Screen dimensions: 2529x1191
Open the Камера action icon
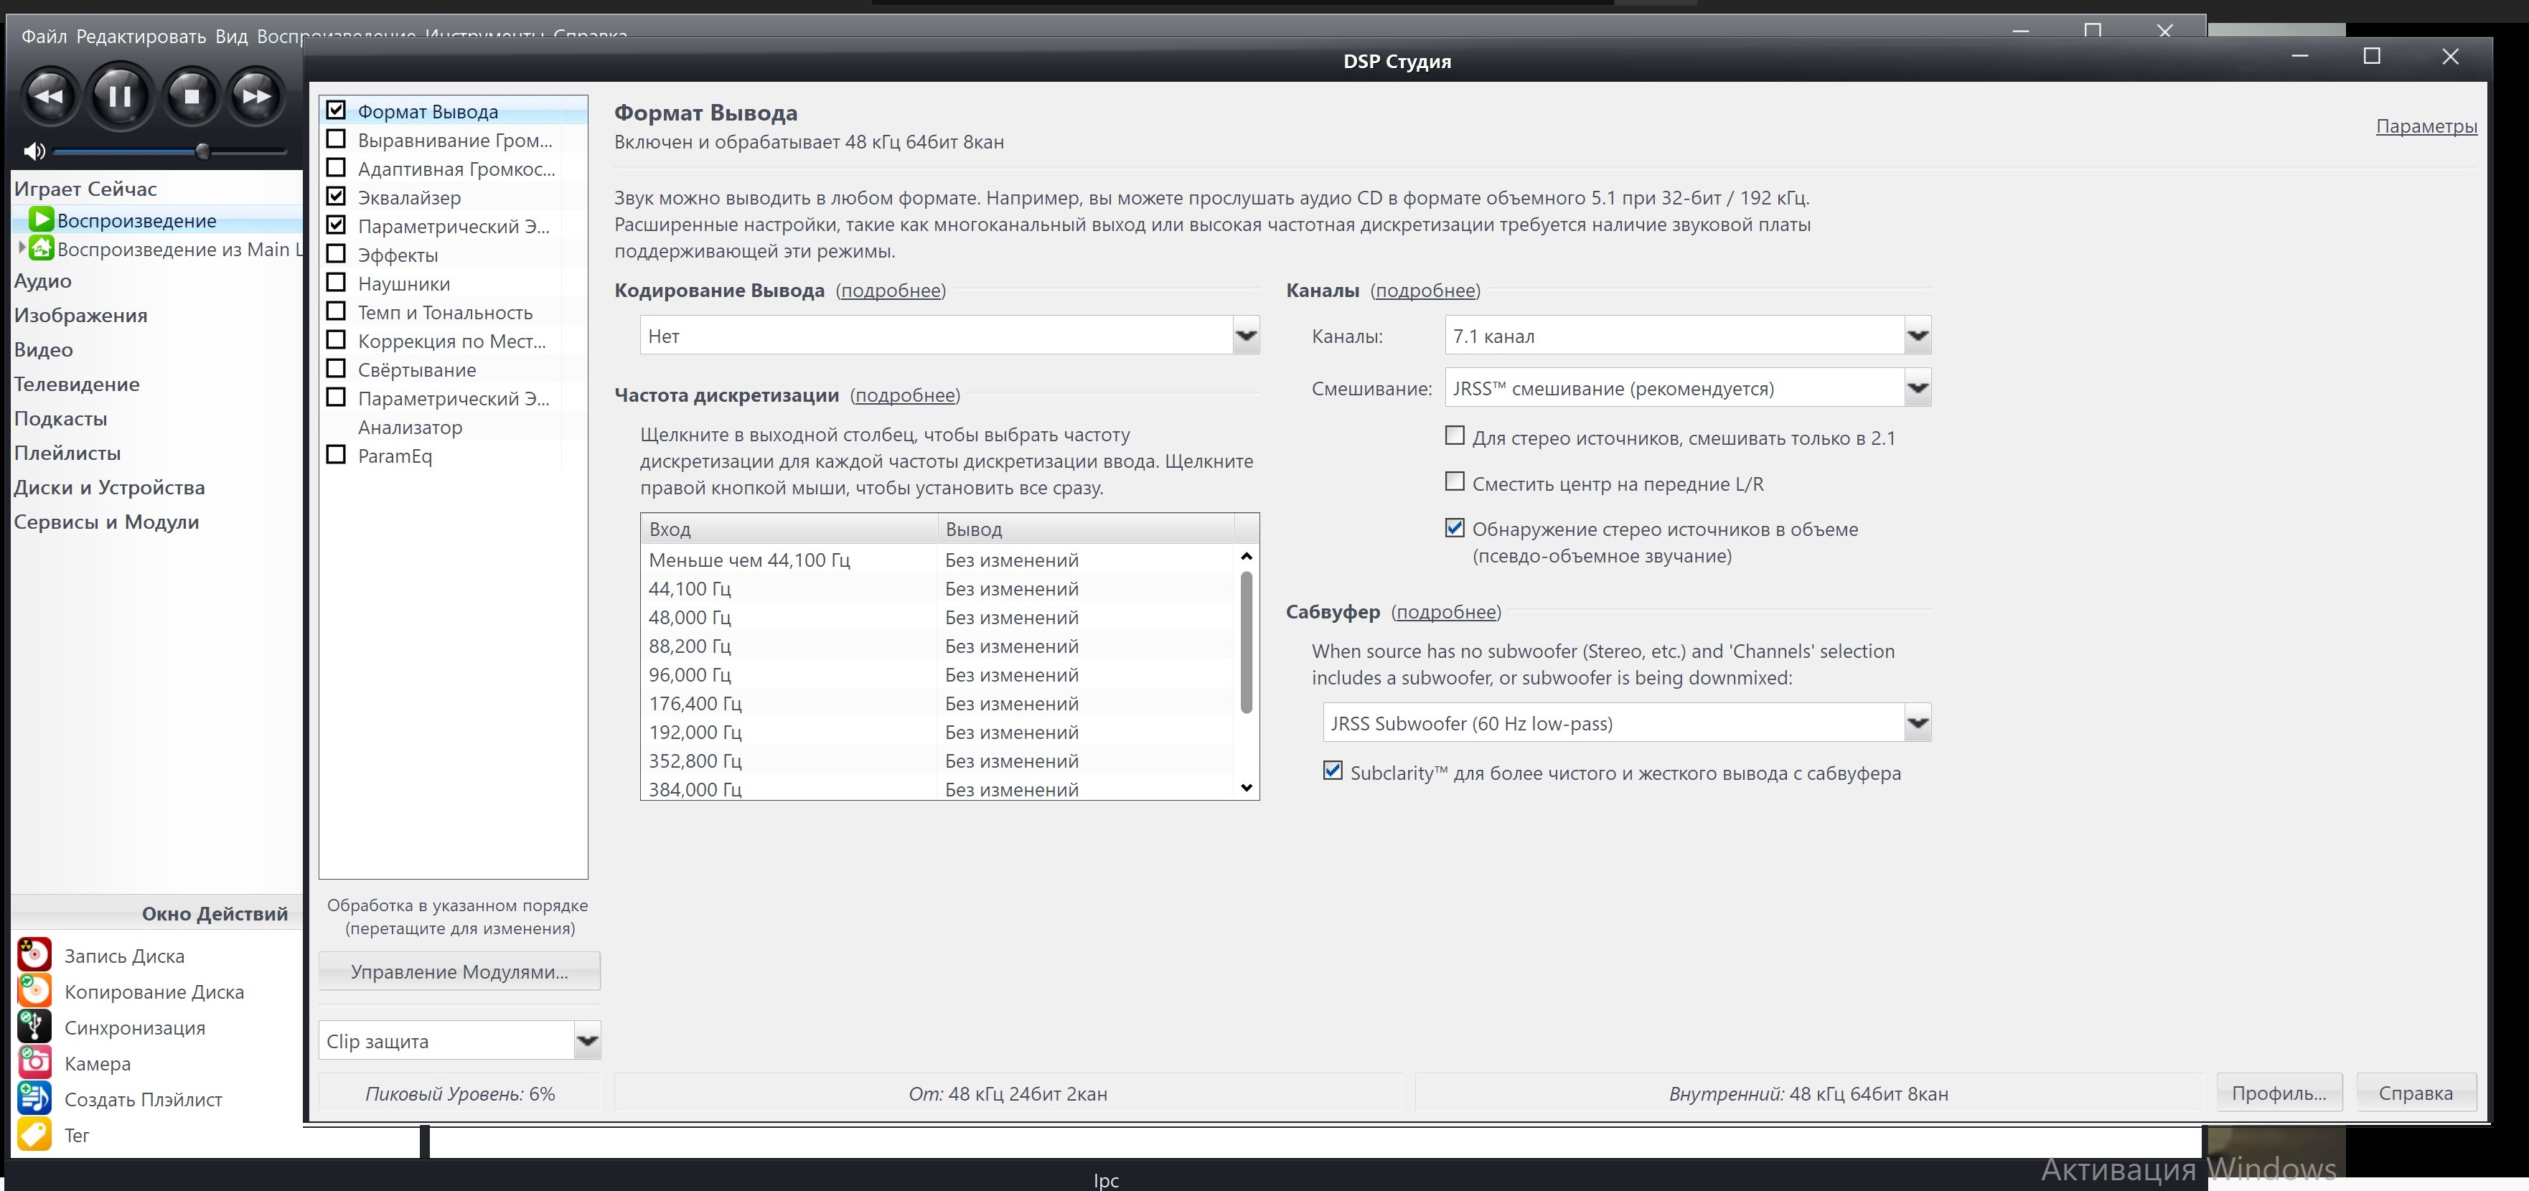pos(34,1063)
